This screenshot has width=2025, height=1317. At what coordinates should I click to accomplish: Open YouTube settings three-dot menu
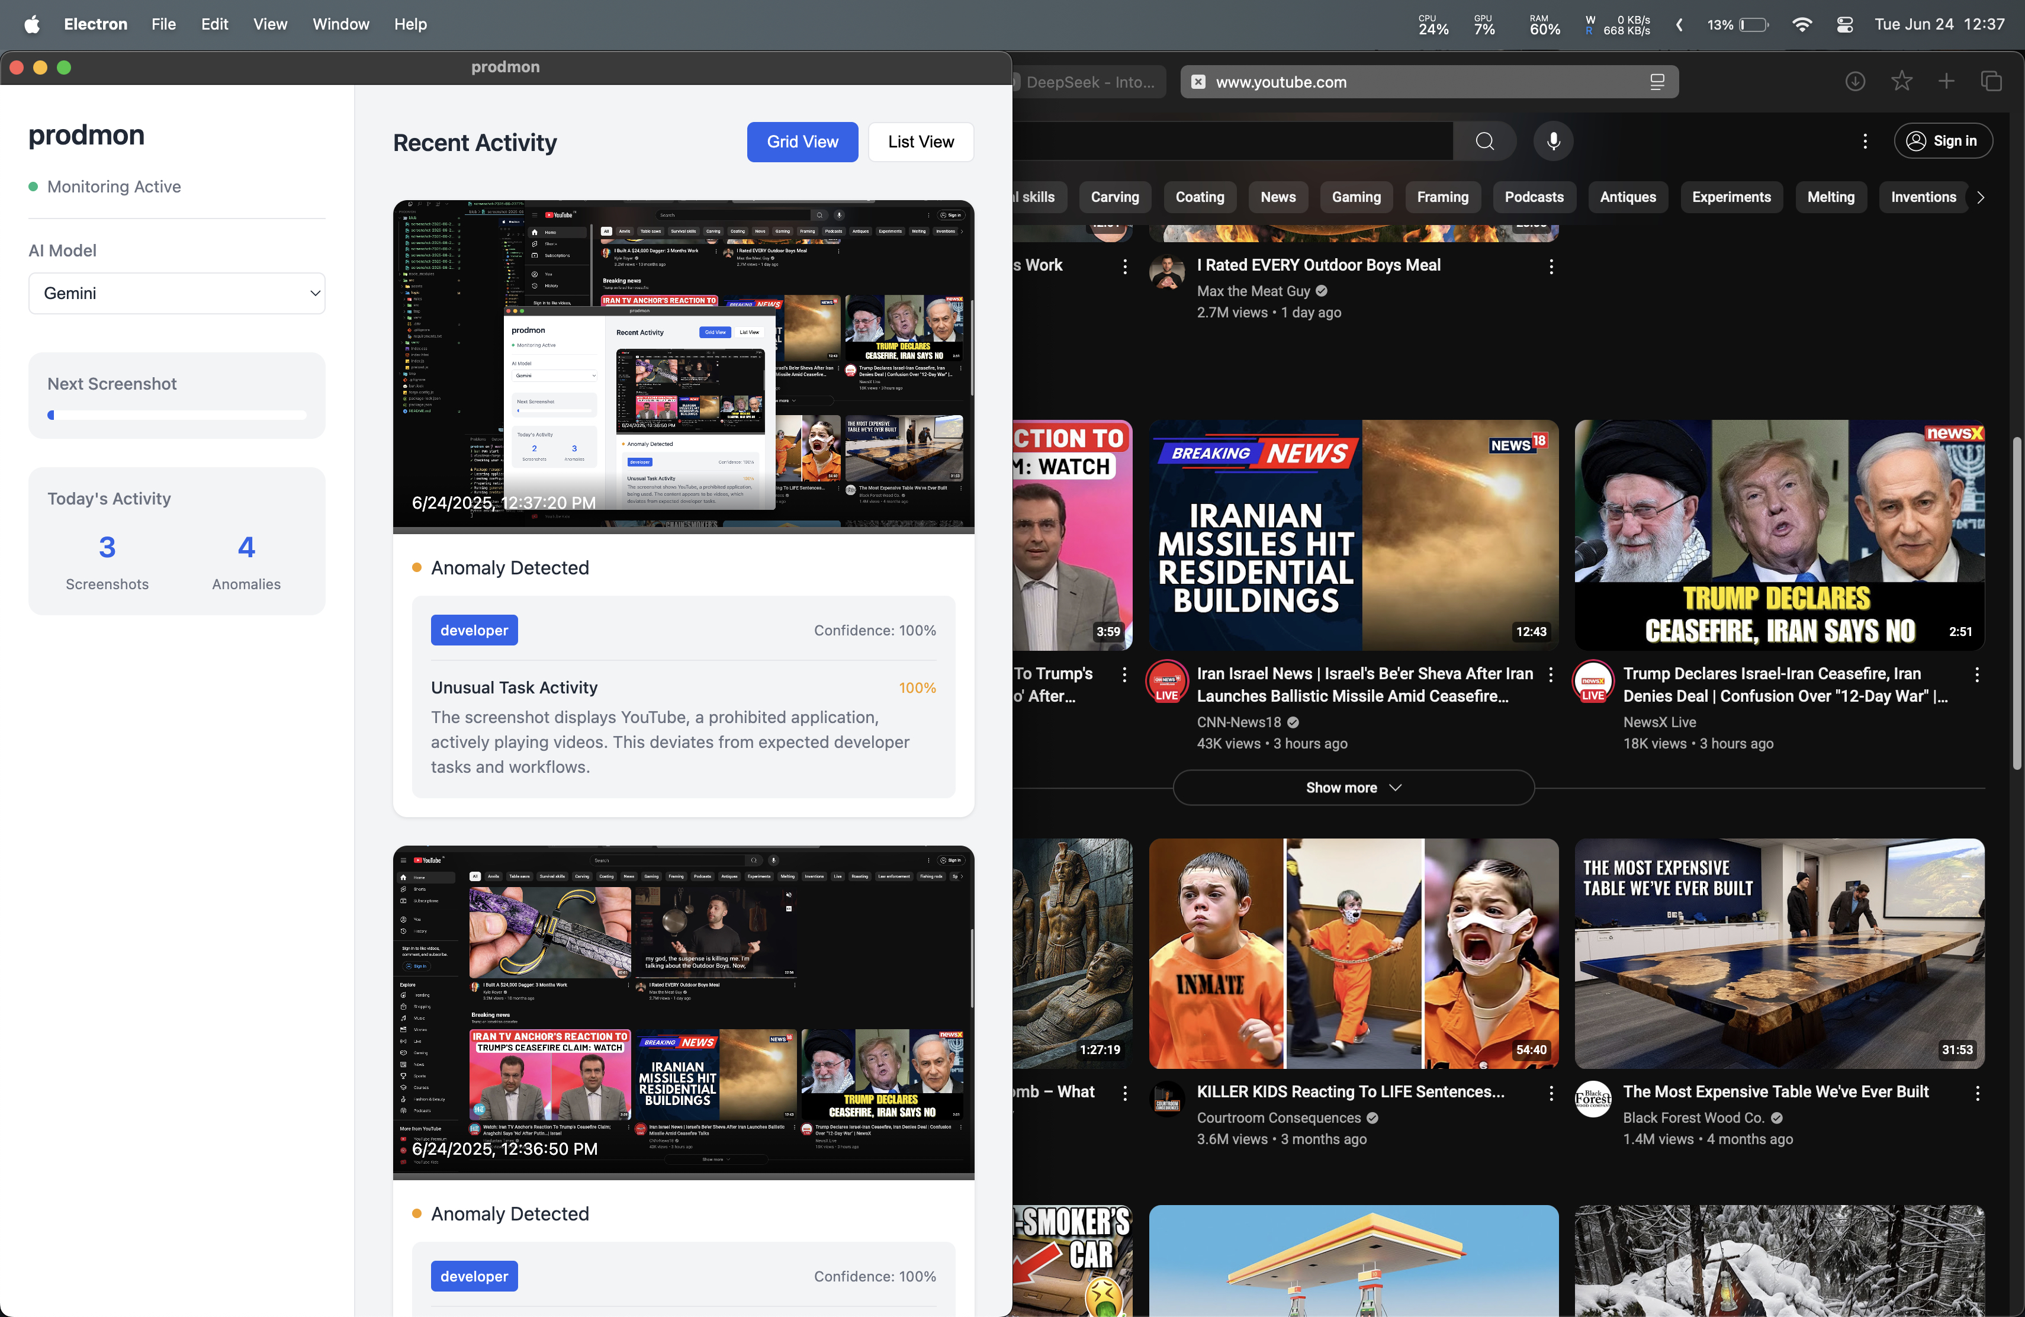click(1865, 141)
